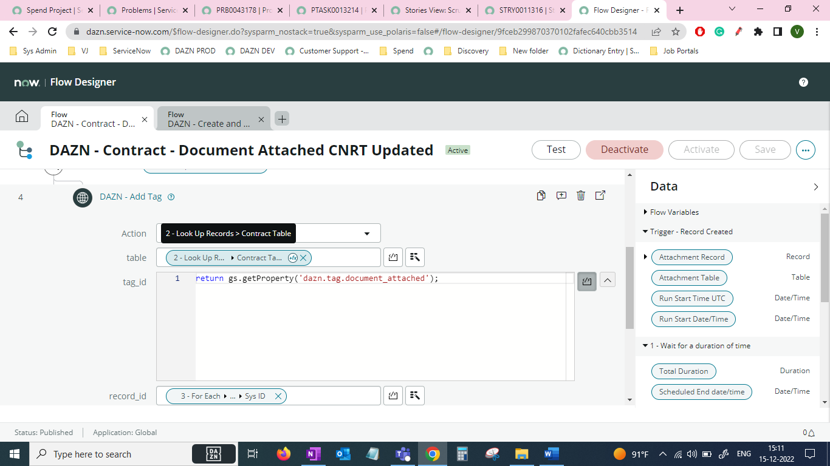Toggle script editor for table field
This screenshot has height=466, width=830.
point(393,257)
